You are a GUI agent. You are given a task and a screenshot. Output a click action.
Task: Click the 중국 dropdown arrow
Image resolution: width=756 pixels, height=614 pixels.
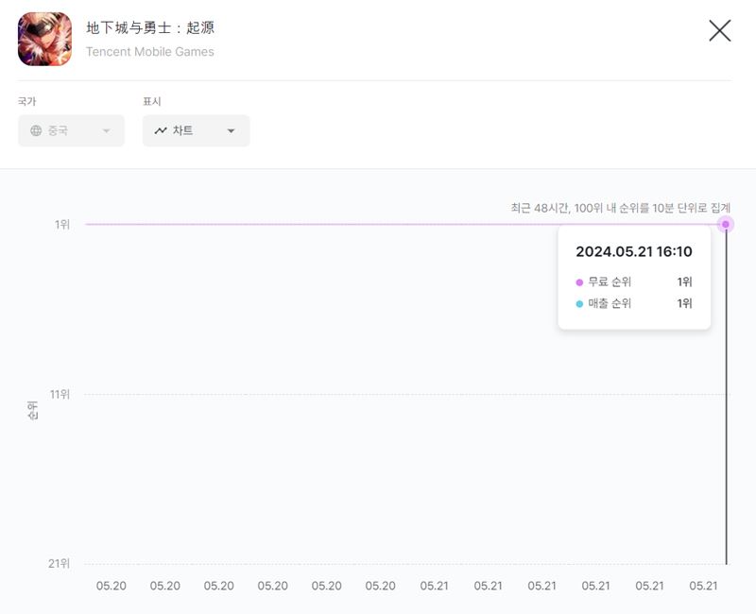pos(107,131)
